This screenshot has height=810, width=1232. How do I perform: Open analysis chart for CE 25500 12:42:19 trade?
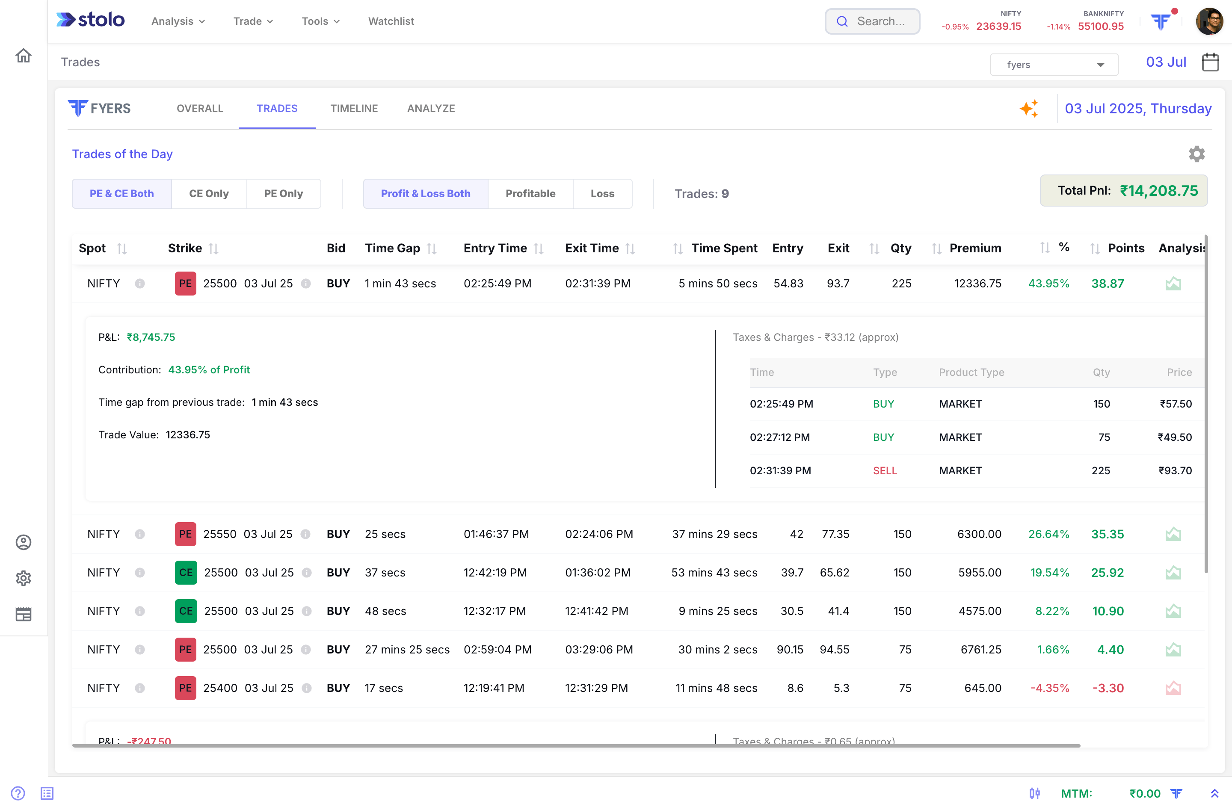tap(1173, 573)
